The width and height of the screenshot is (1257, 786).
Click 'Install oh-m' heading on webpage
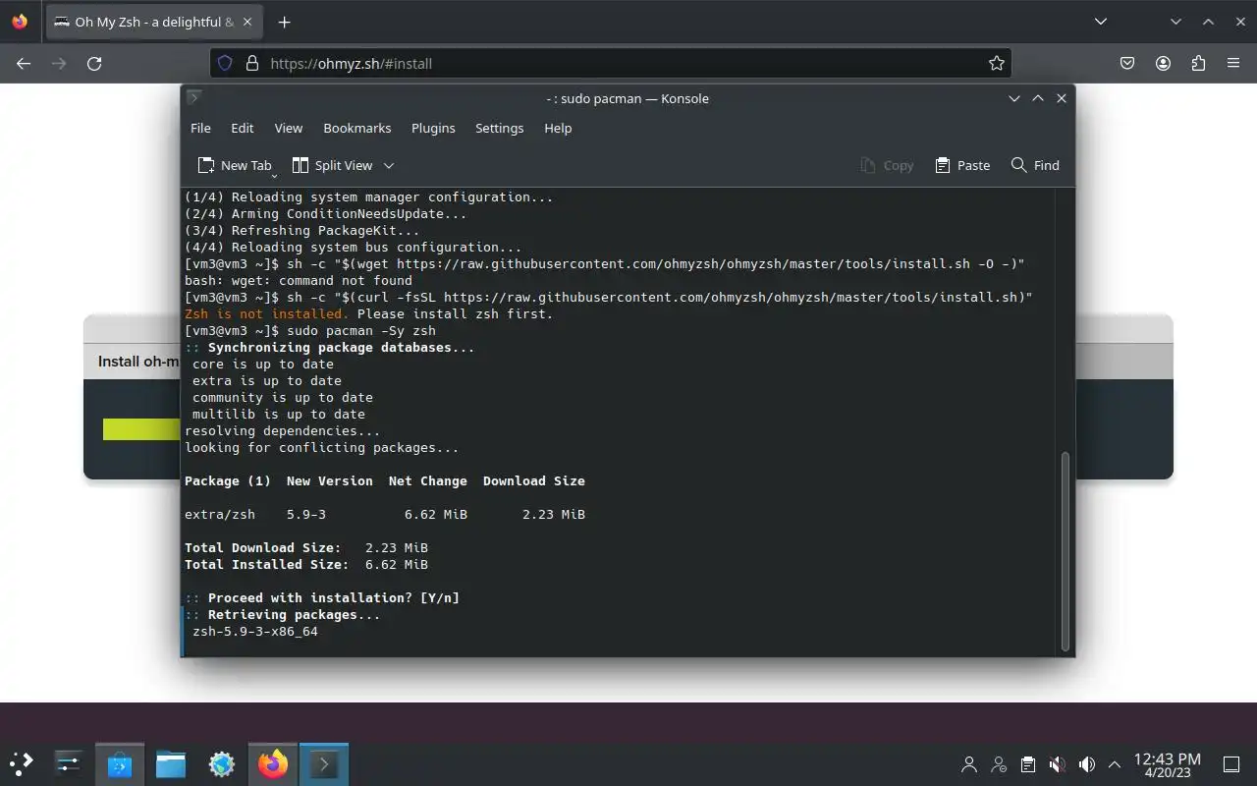(139, 361)
